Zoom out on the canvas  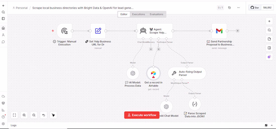tap(34, 115)
